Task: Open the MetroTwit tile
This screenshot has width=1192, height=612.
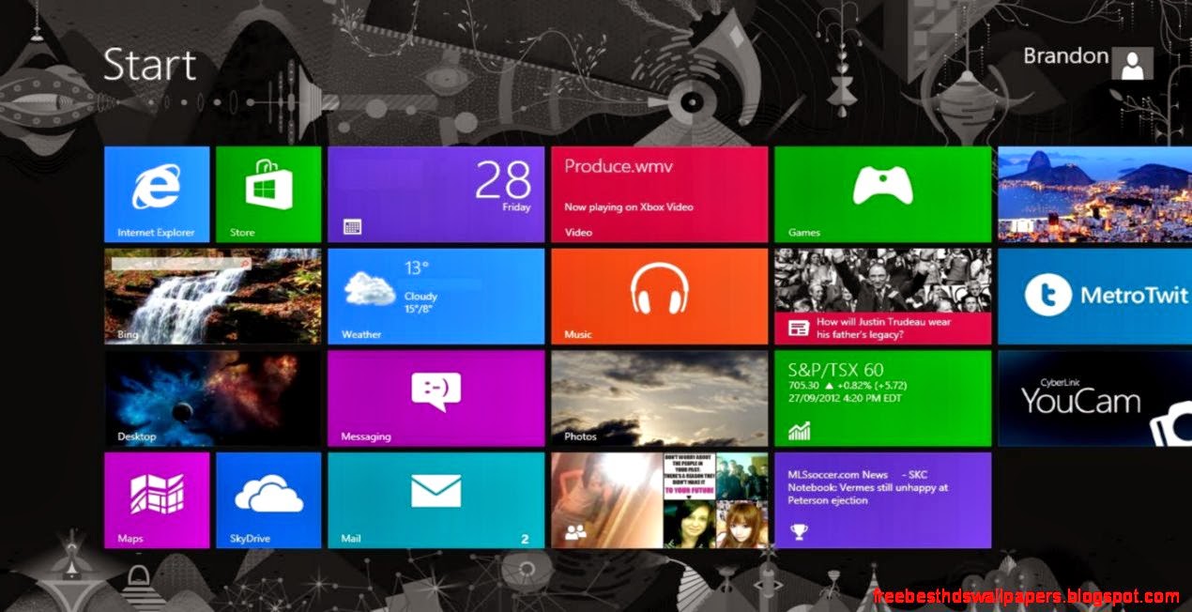Action: click(1094, 297)
